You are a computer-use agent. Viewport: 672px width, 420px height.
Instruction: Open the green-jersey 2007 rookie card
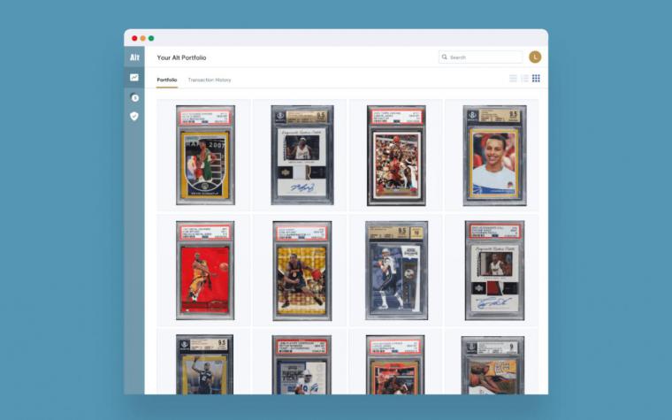click(205, 155)
